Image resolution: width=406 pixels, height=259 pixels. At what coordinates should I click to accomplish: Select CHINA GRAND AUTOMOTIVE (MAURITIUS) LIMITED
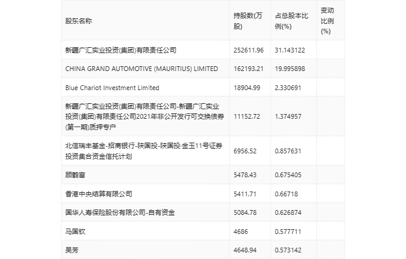pyautogui.click(x=142, y=69)
